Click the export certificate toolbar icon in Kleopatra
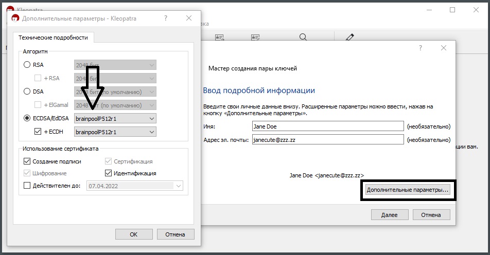Screen dimensions: 490x255 [220, 38]
